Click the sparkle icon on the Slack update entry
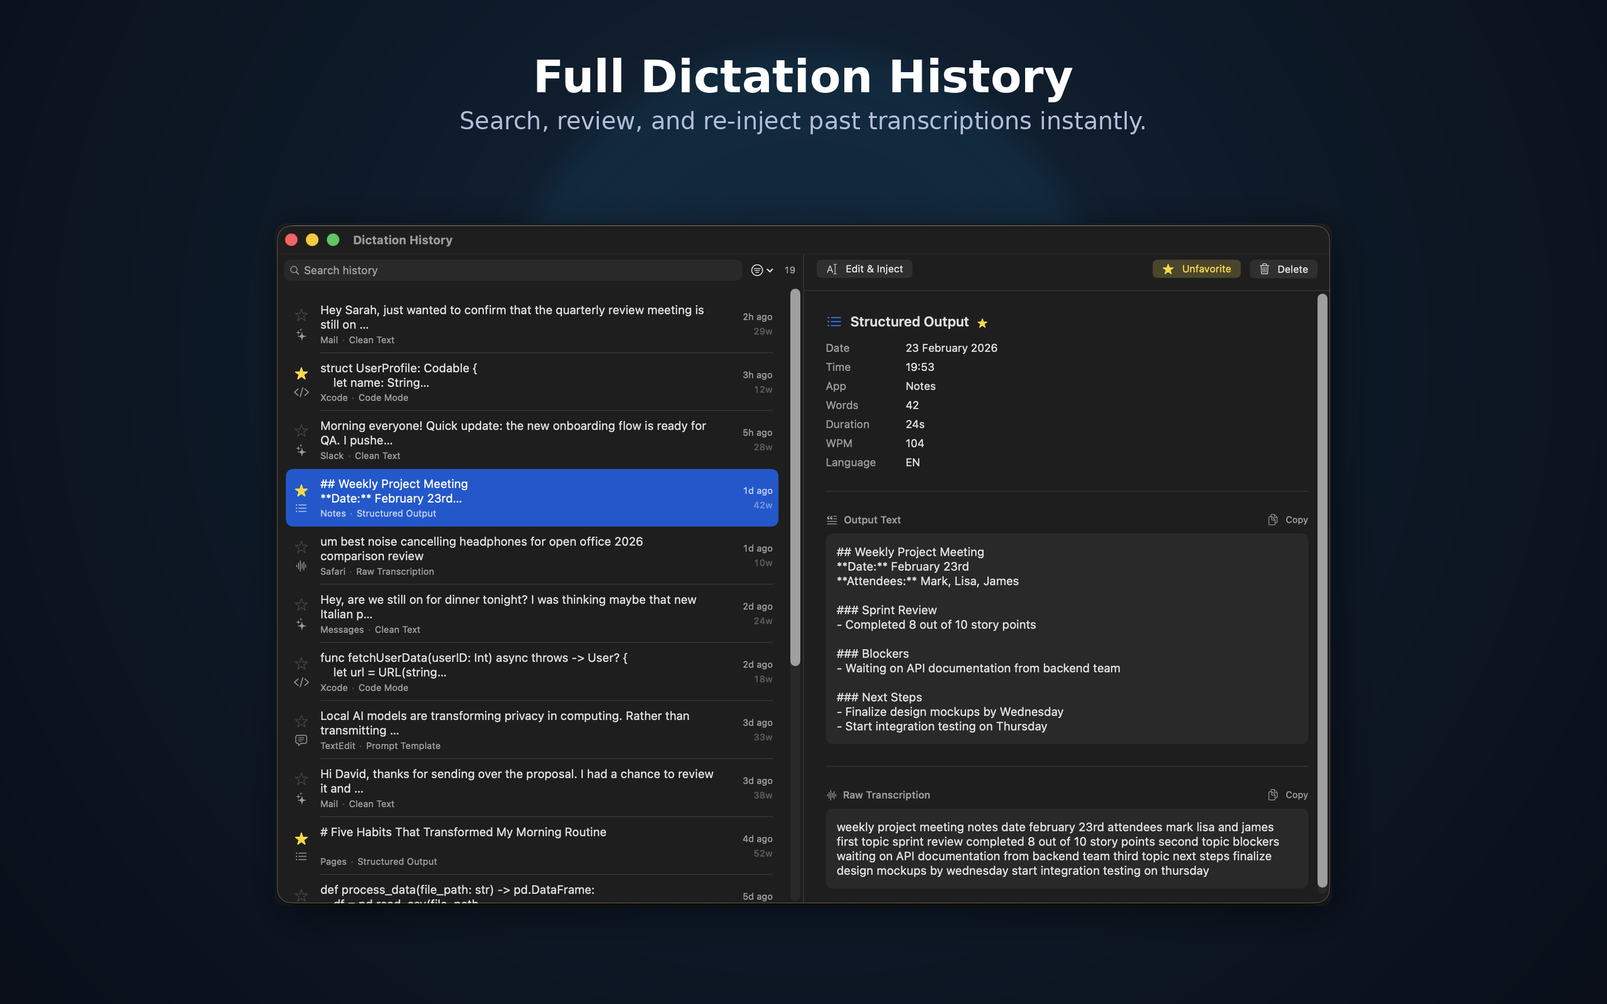This screenshot has height=1004, width=1607. click(301, 451)
